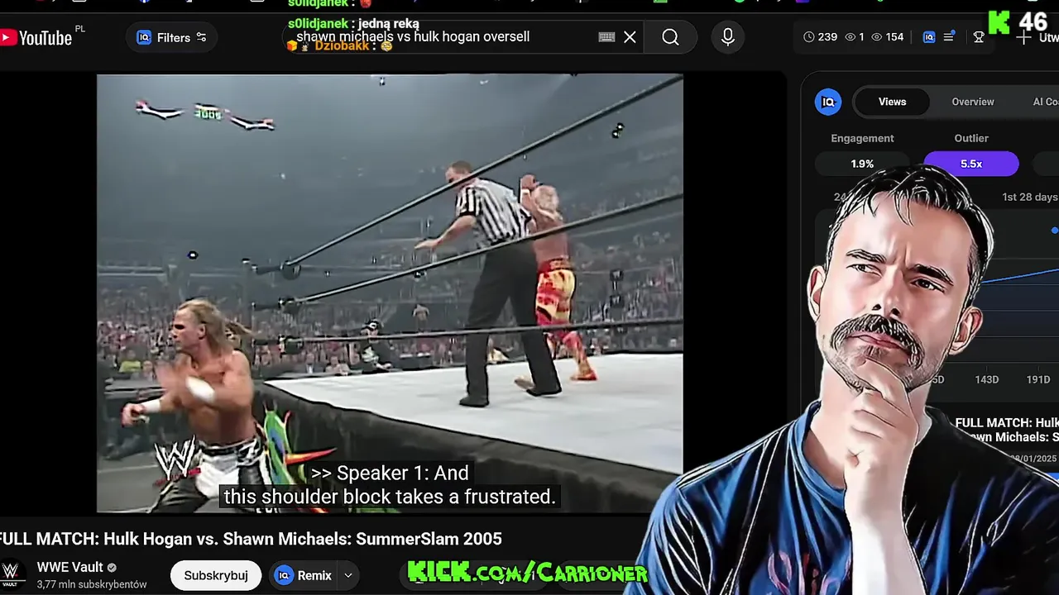Open the vidIQ Filters options
The width and height of the screenshot is (1059, 595).
pyautogui.click(x=172, y=37)
